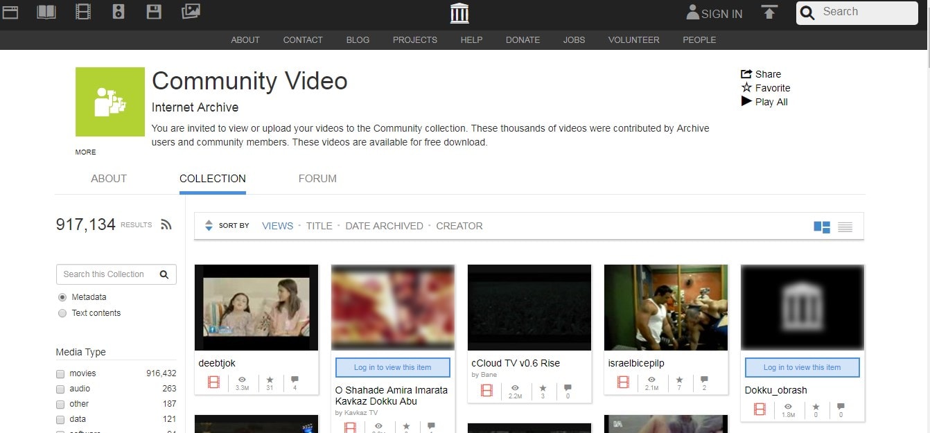Sort results by VIEWS
This screenshot has height=433, width=930.
[277, 226]
